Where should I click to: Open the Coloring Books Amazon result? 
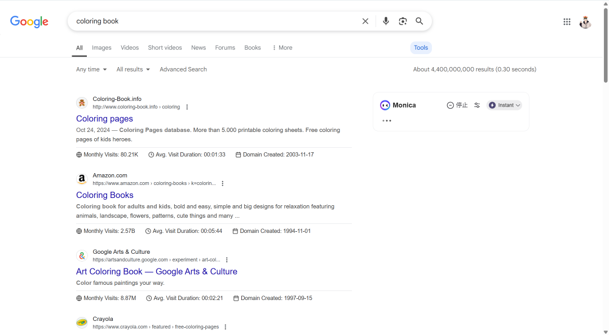105,195
